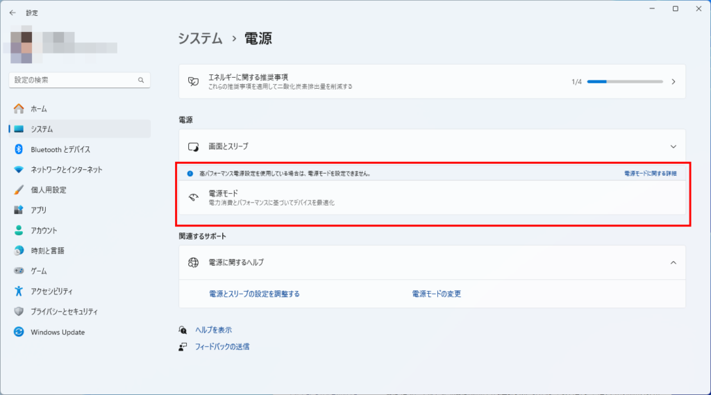The width and height of the screenshot is (711, 395).
Task: Go to 個人用設定 page
Action: pyautogui.click(x=80, y=190)
